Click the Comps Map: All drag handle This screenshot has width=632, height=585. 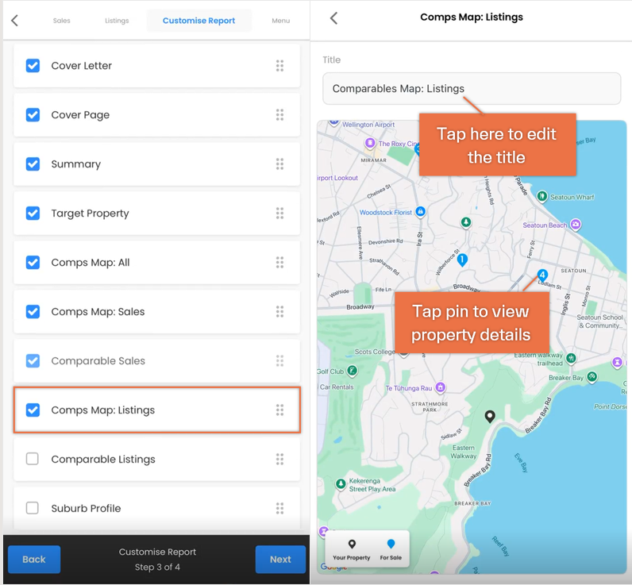[279, 262]
